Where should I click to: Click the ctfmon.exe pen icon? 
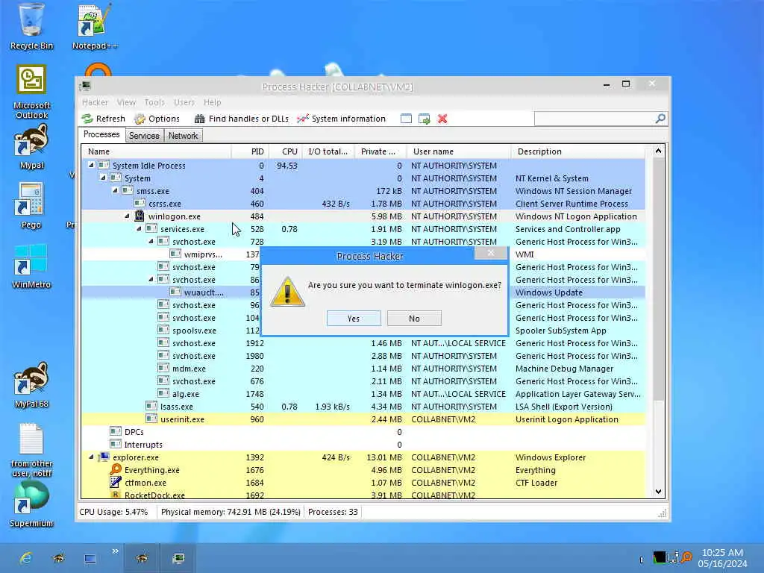[x=116, y=483]
